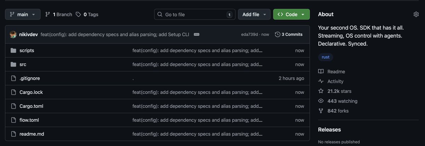Click the nikivdev avatar image
Screen dimensions: 425x146
pyautogui.click(x=13, y=34)
